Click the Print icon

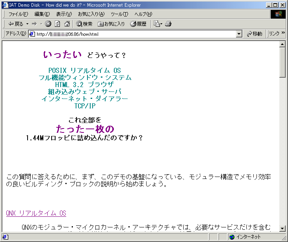tap(168, 24)
